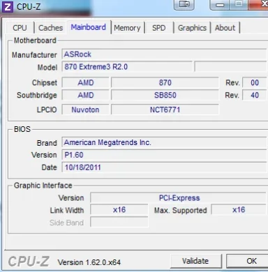Image resolution: width=268 pixels, height=272 pixels.
Task: Click the Model field 870 Extreme3 R2.0
Action: pyautogui.click(x=127, y=67)
